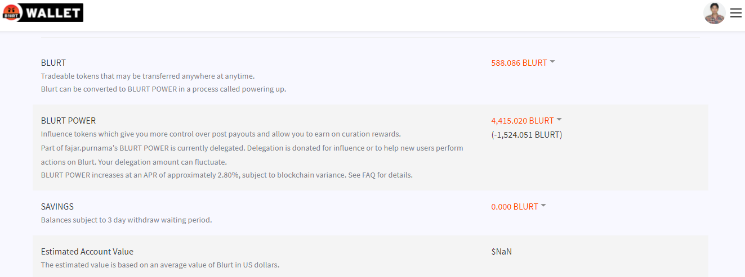Click the BLURT section heading
The image size is (745, 277).
[x=53, y=63]
